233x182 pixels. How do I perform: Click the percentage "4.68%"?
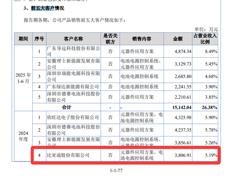point(211,76)
